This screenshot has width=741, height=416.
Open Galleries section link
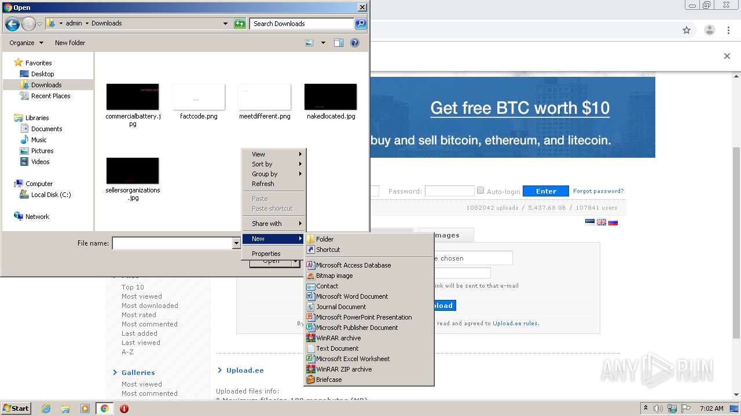pyautogui.click(x=138, y=373)
